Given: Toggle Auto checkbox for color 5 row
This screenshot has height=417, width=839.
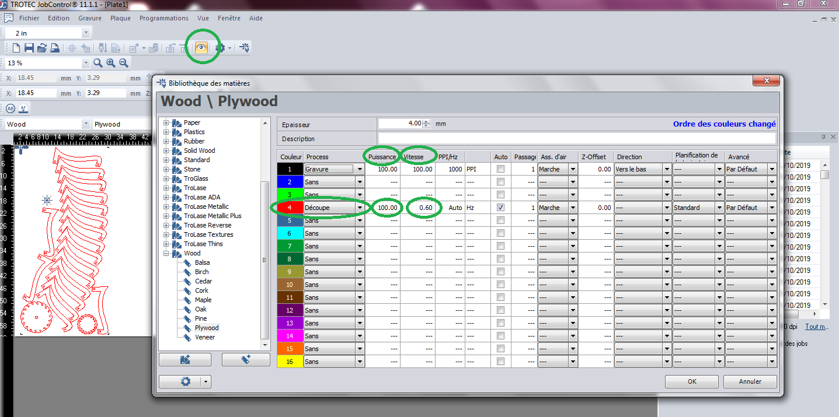Looking at the screenshot, I should pos(500,220).
